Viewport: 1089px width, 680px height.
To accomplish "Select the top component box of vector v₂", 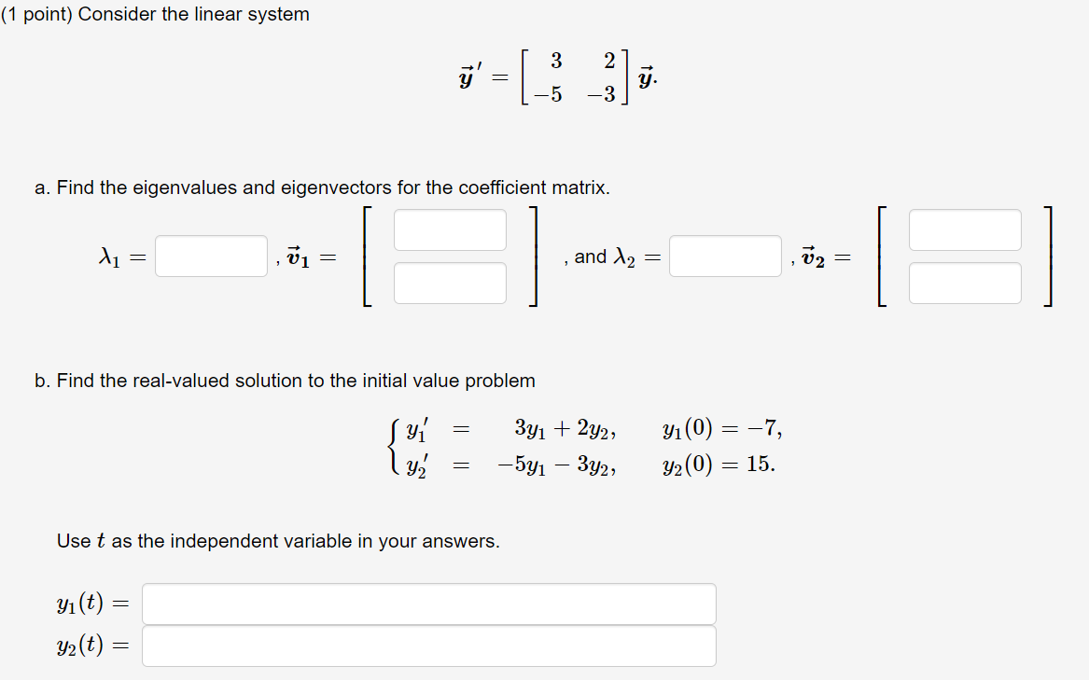I will tap(966, 229).
